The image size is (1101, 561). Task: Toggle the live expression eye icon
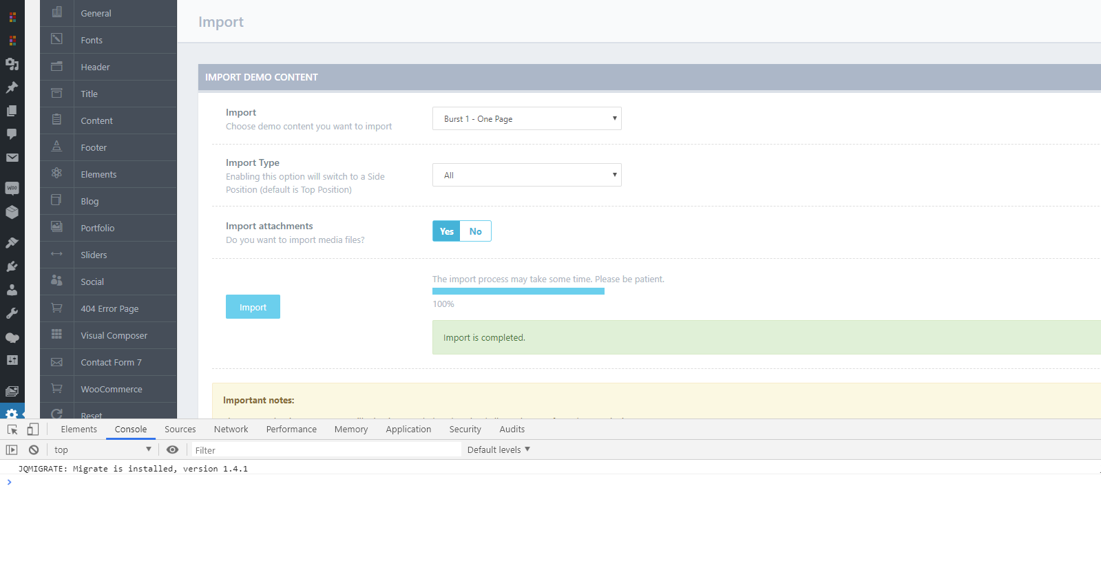(172, 449)
